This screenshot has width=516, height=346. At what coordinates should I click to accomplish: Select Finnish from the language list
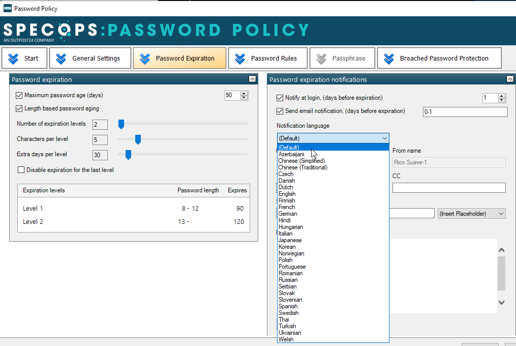click(x=333, y=200)
